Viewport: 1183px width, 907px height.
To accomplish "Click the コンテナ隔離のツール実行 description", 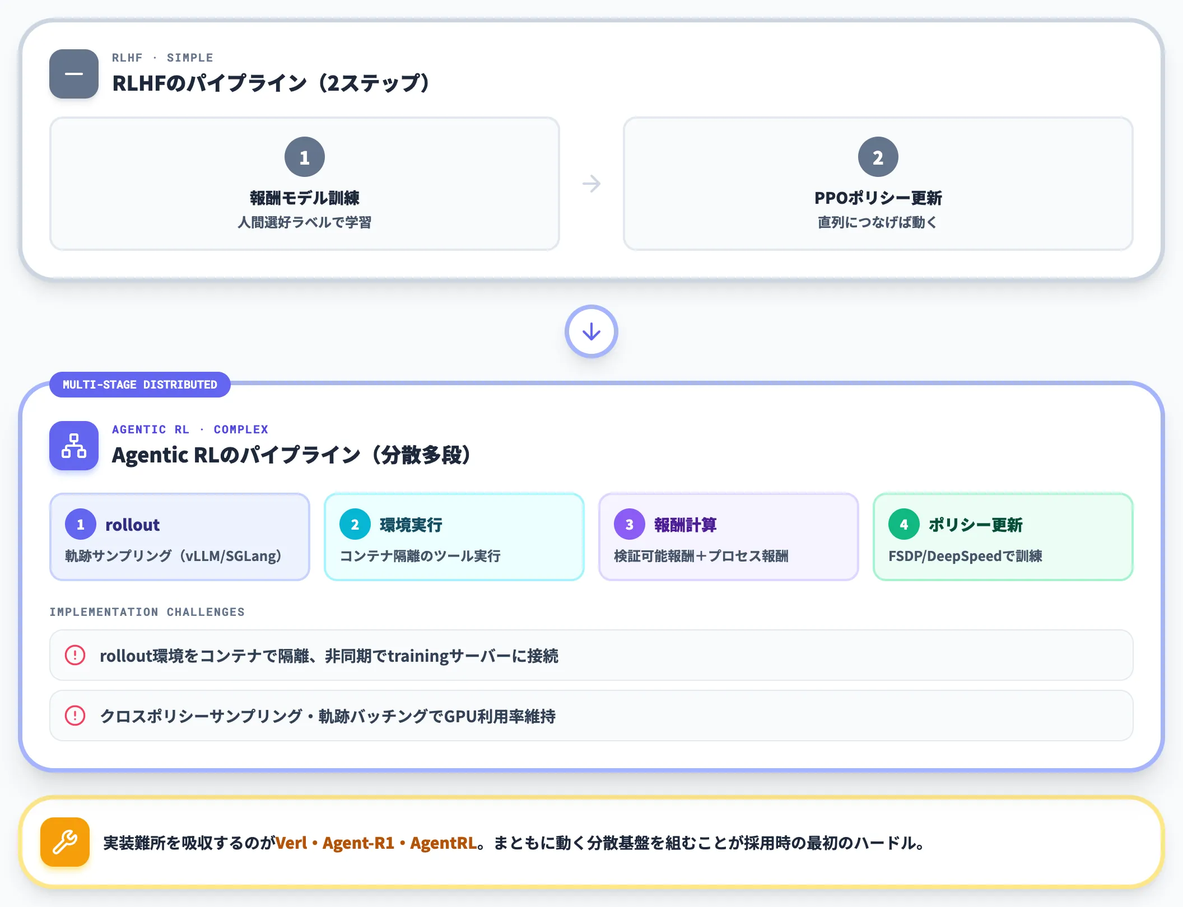I will point(420,556).
